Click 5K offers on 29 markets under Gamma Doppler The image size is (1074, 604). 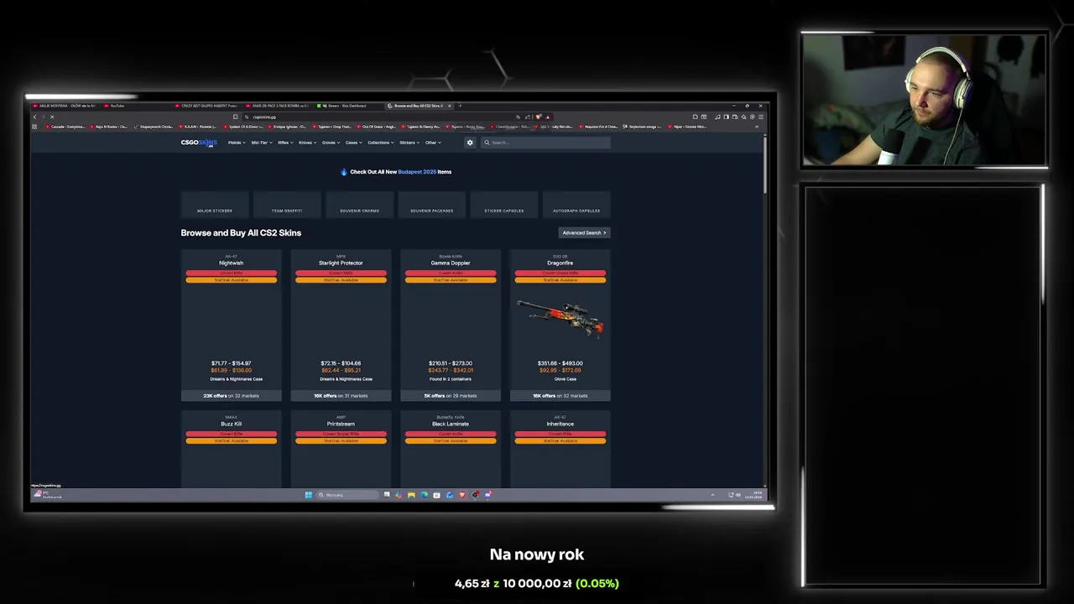pyautogui.click(x=451, y=396)
